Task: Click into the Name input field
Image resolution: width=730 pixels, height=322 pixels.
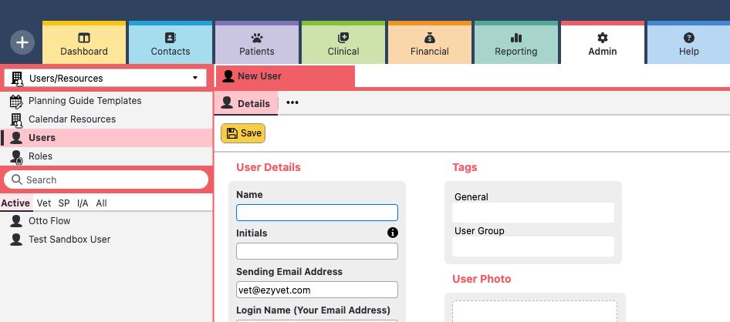Action: pos(317,213)
